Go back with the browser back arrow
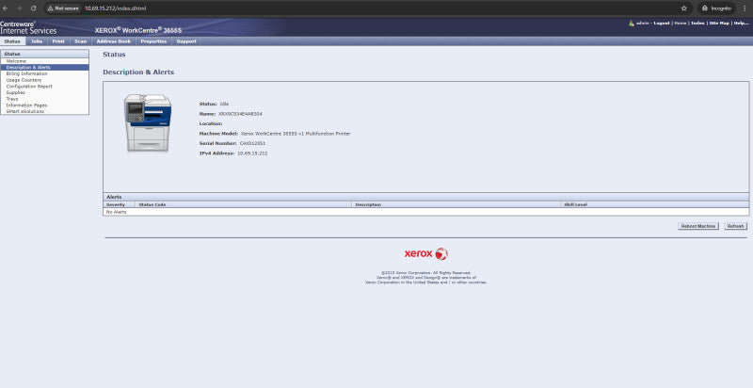This screenshot has height=388, width=753. point(6,8)
